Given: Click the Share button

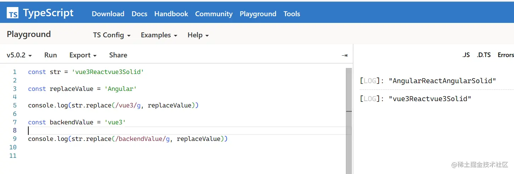Looking at the screenshot, I should click(x=118, y=55).
